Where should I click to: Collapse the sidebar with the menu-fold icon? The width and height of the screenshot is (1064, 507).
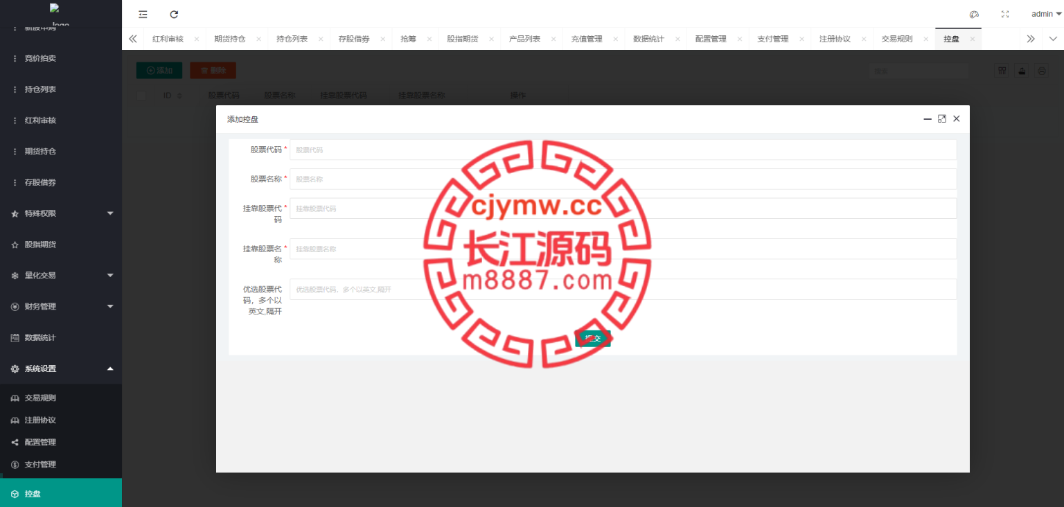tap(143, 14)
